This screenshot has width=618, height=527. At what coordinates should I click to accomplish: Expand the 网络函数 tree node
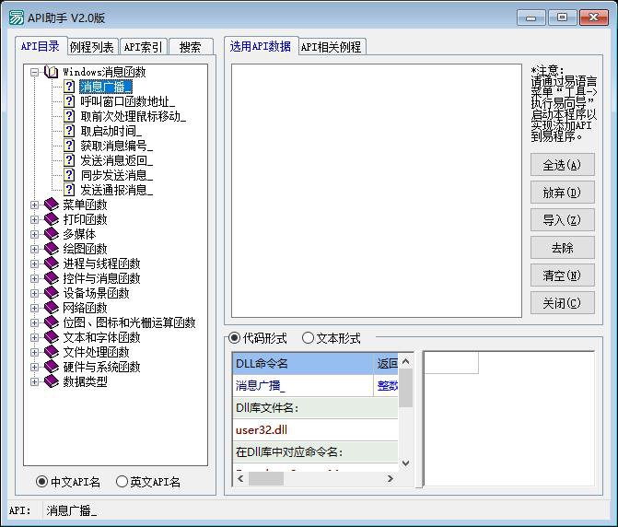coord(35,309)
